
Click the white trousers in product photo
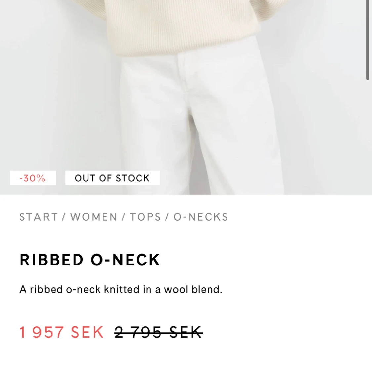point(202,123)
